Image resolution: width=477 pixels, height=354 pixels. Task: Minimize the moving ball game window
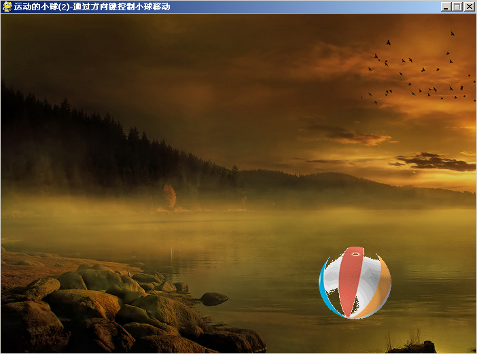(446, 7)
